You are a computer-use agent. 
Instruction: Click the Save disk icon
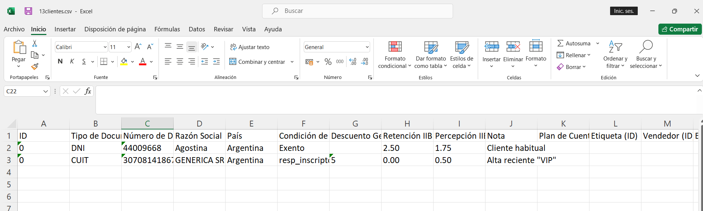coord(28,11)
